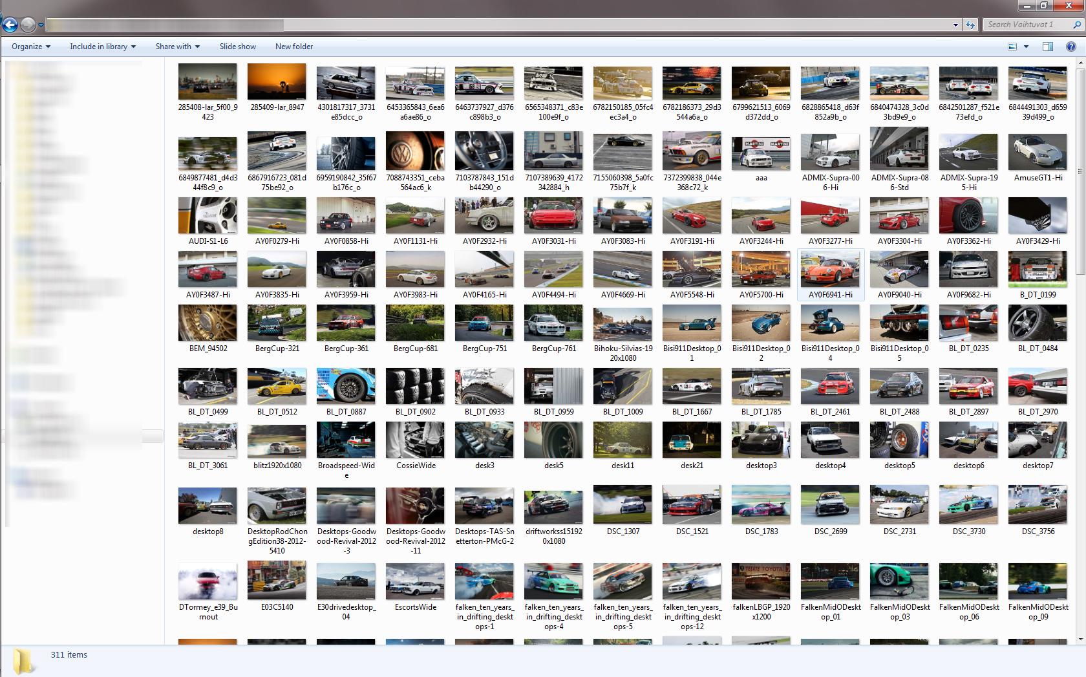Go back with the Back arrow button
1086x677 pixels.
click(x=10, y=25)
